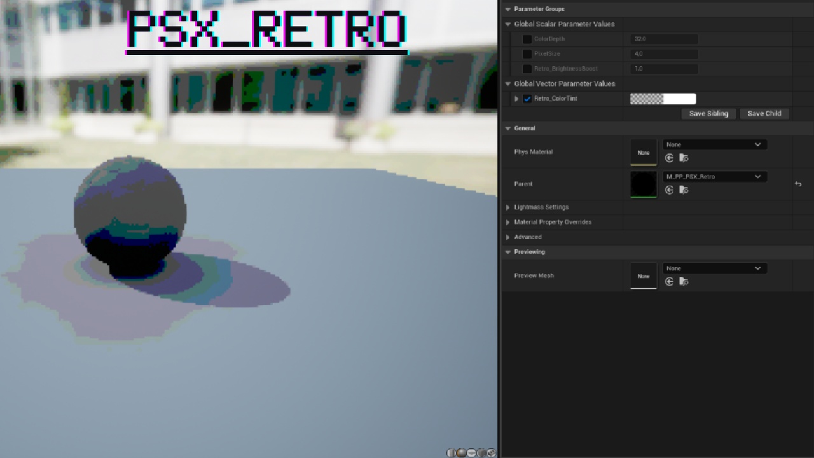Set preview shape to sphere

tap(461, 453)
